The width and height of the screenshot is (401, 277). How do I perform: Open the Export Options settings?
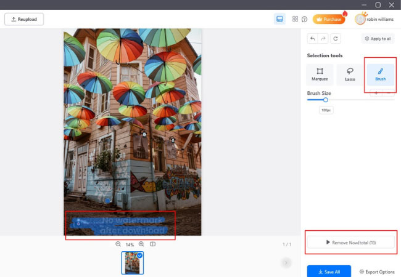(x=377, y=271)
